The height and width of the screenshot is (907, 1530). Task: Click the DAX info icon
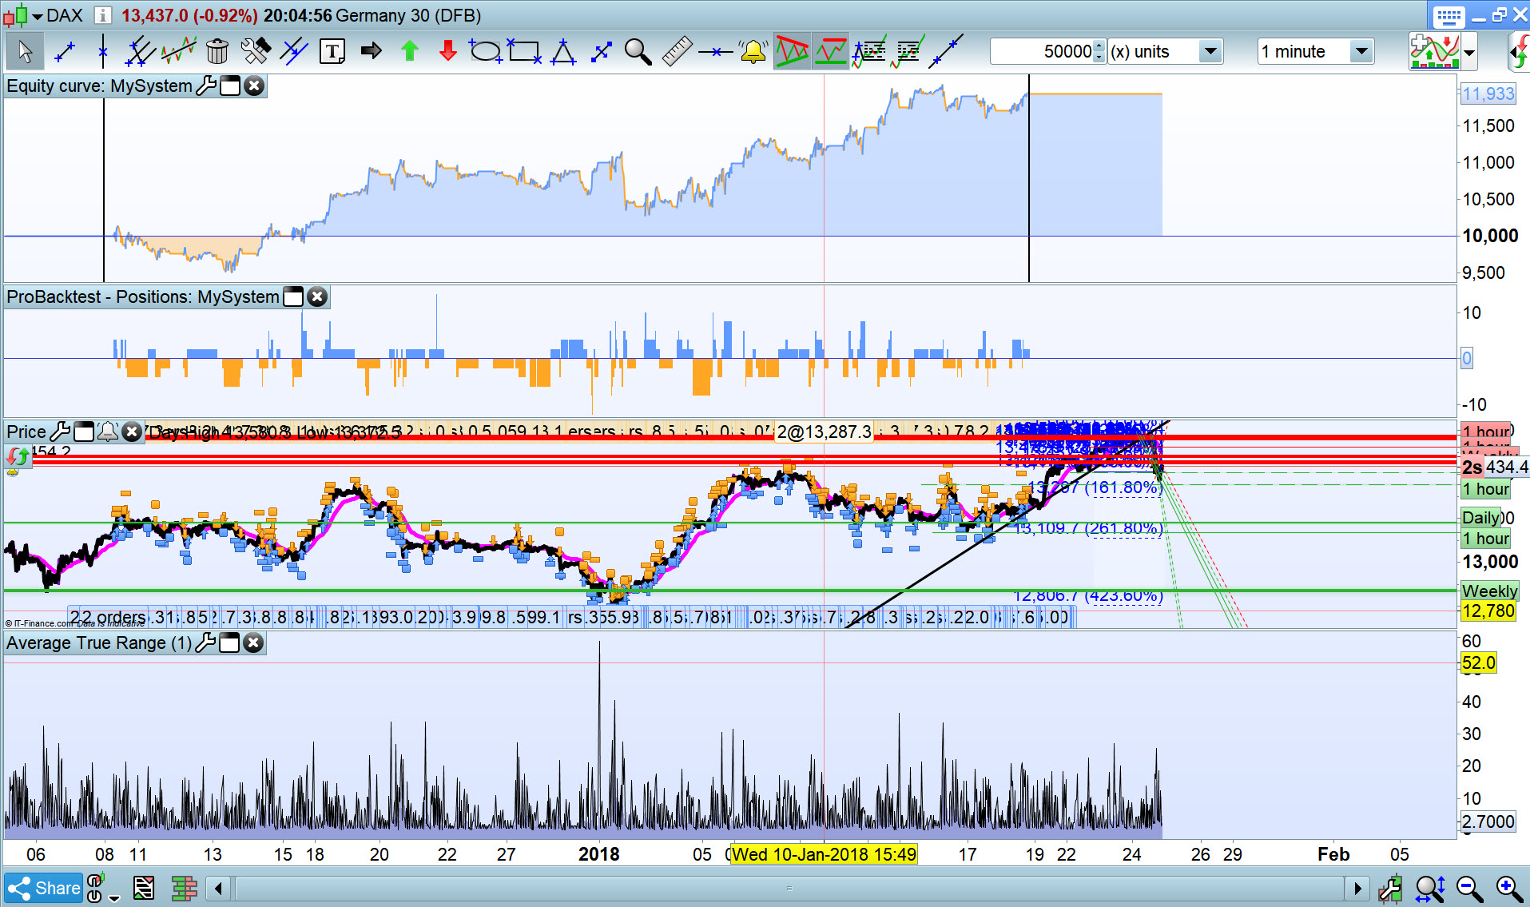pos(102,15)
